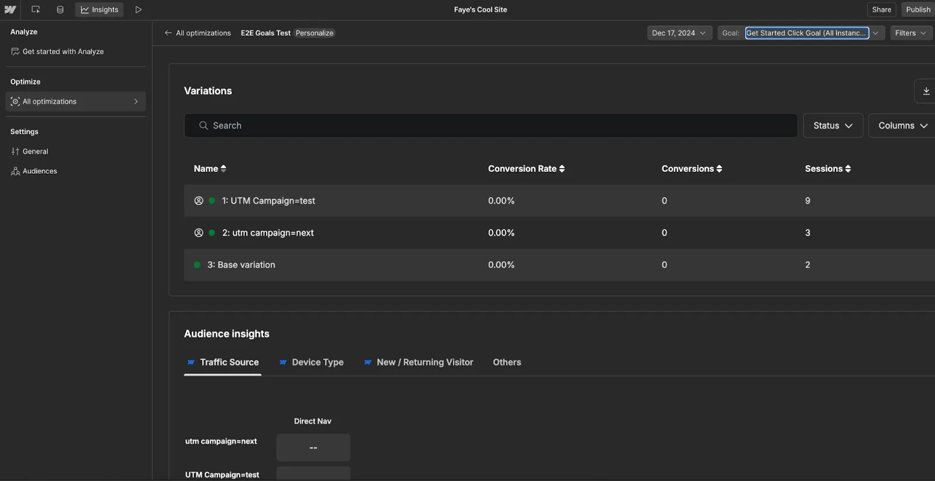Switch to Others tab
The width and height of the screenshot is (935, 481).
pos(507,362)
